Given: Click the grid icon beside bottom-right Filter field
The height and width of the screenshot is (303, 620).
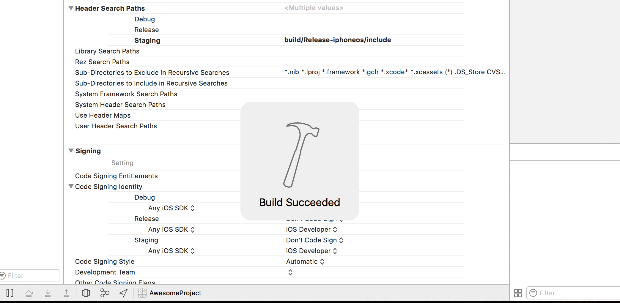Looking at the screenshot, I should pyautogui.click(x=518, y=293).
